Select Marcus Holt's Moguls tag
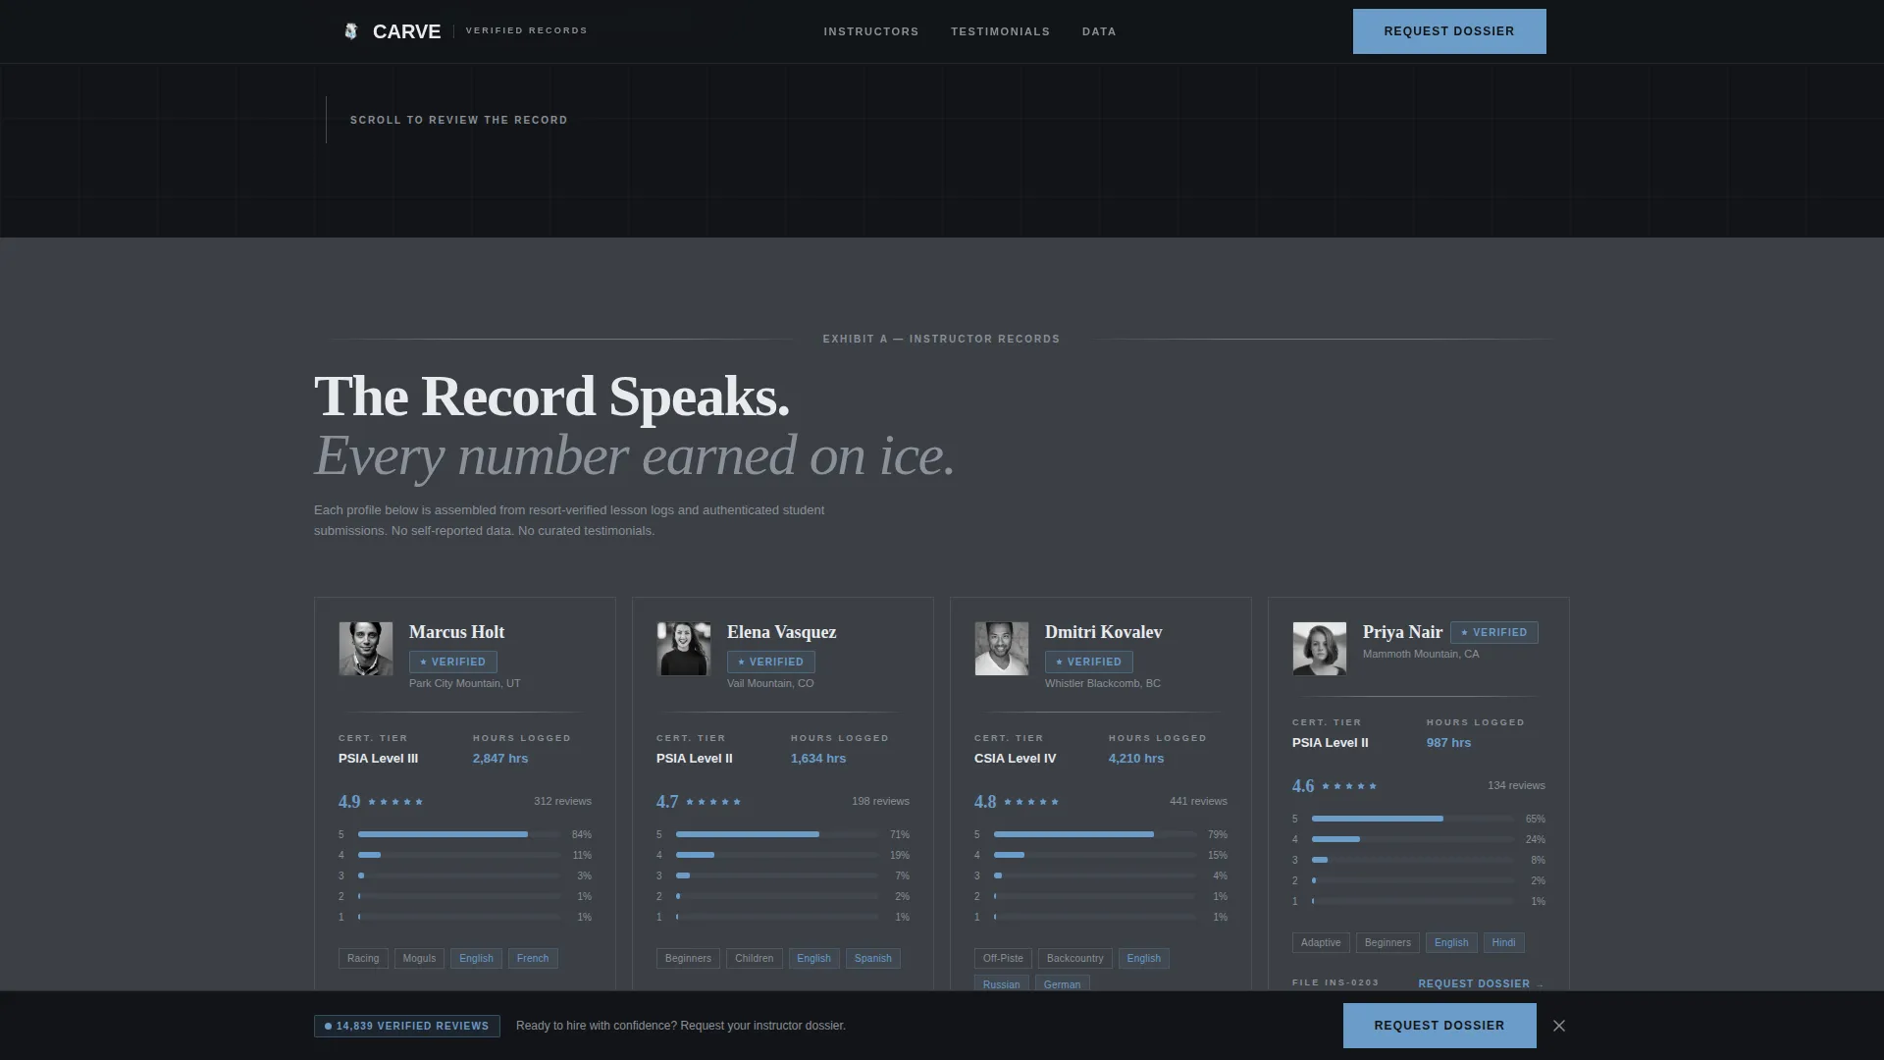Viewport: 1884px width, 1060px height. tap(419, 959)
